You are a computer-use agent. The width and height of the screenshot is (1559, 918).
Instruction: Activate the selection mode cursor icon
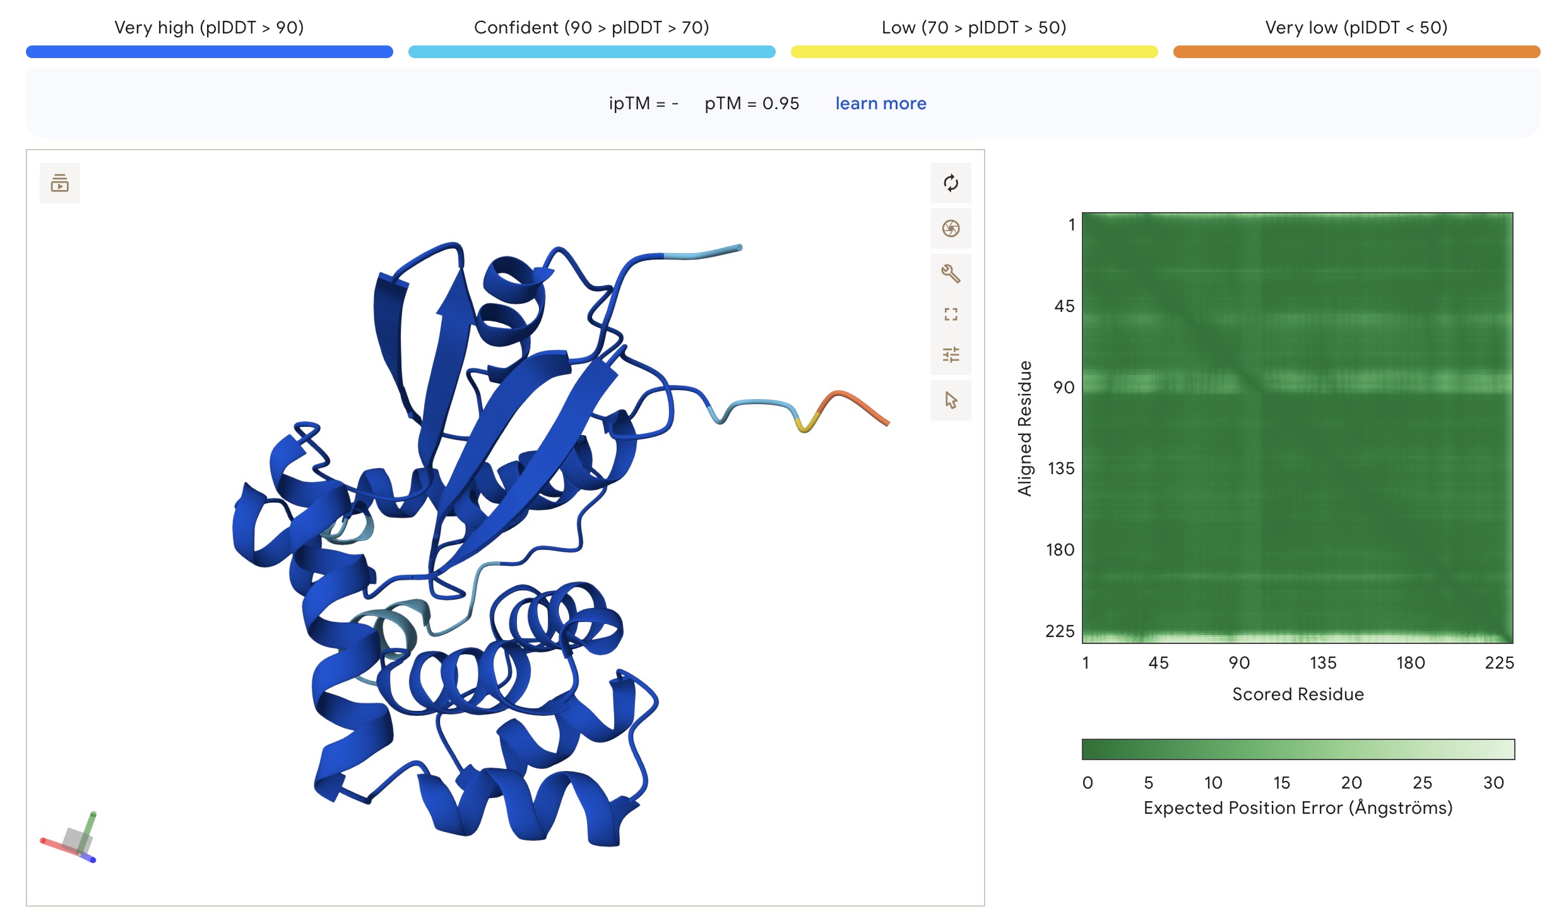click(x=951, y=400)
